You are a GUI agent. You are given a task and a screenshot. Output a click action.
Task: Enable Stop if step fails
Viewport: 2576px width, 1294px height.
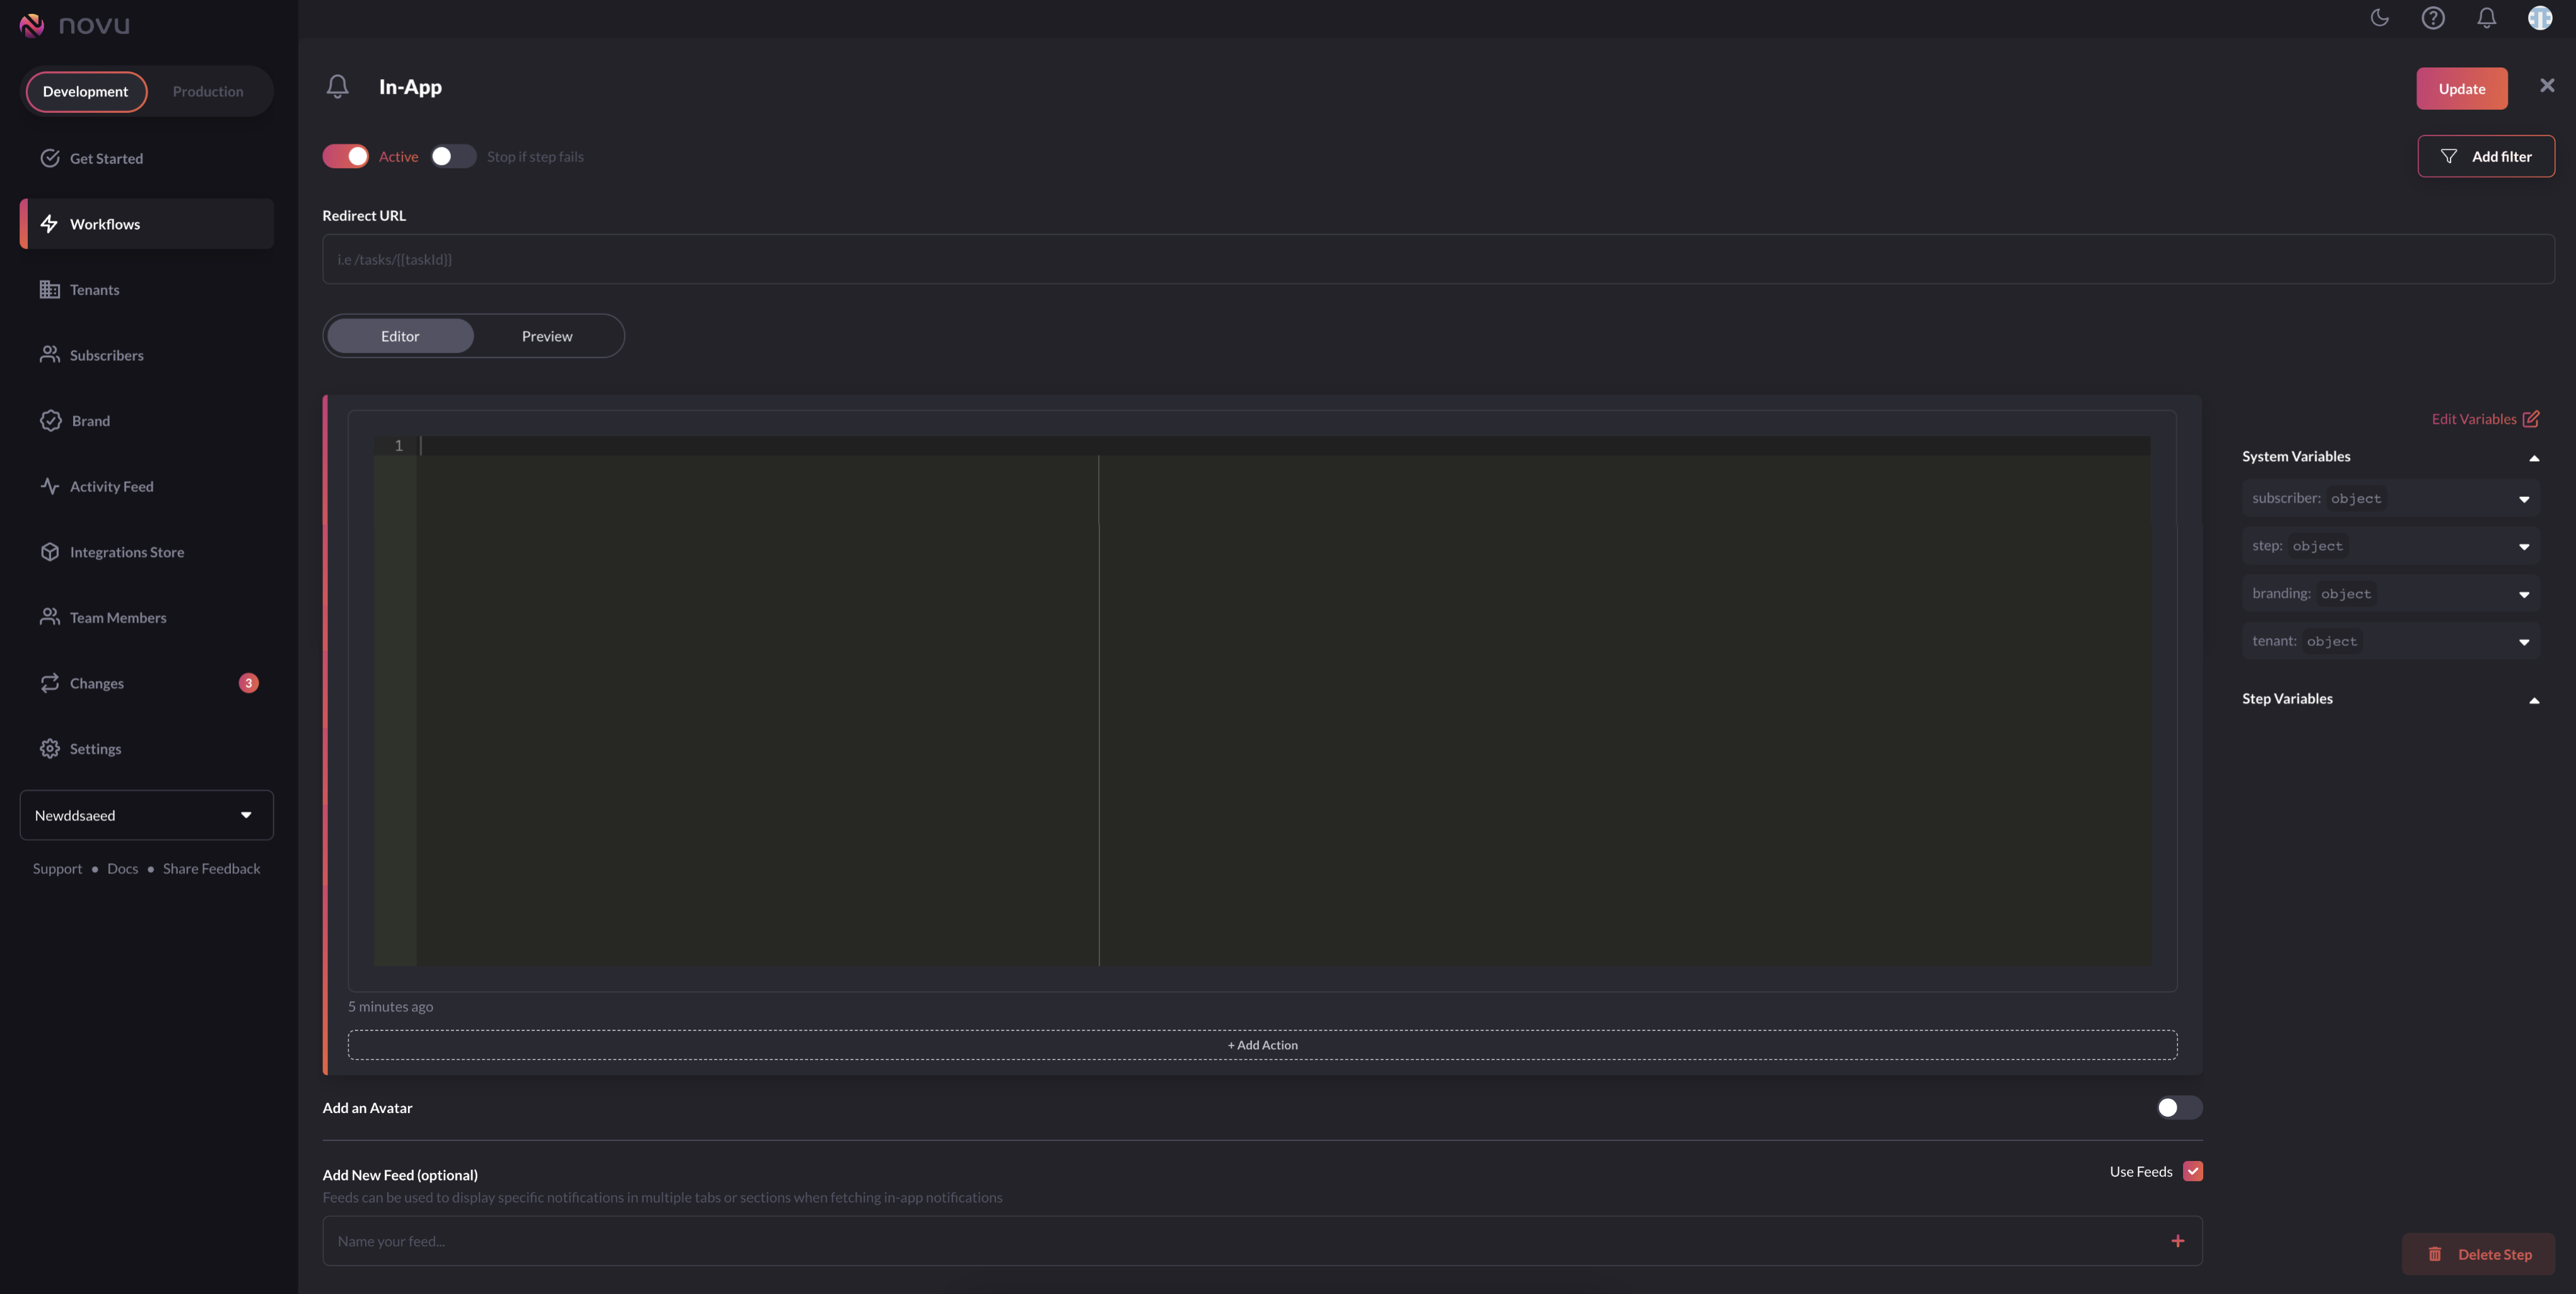coord(453,156)
